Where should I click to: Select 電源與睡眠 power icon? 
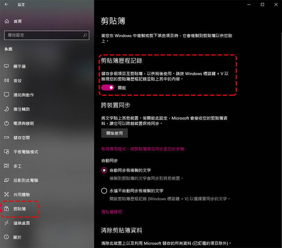[6, 123]
